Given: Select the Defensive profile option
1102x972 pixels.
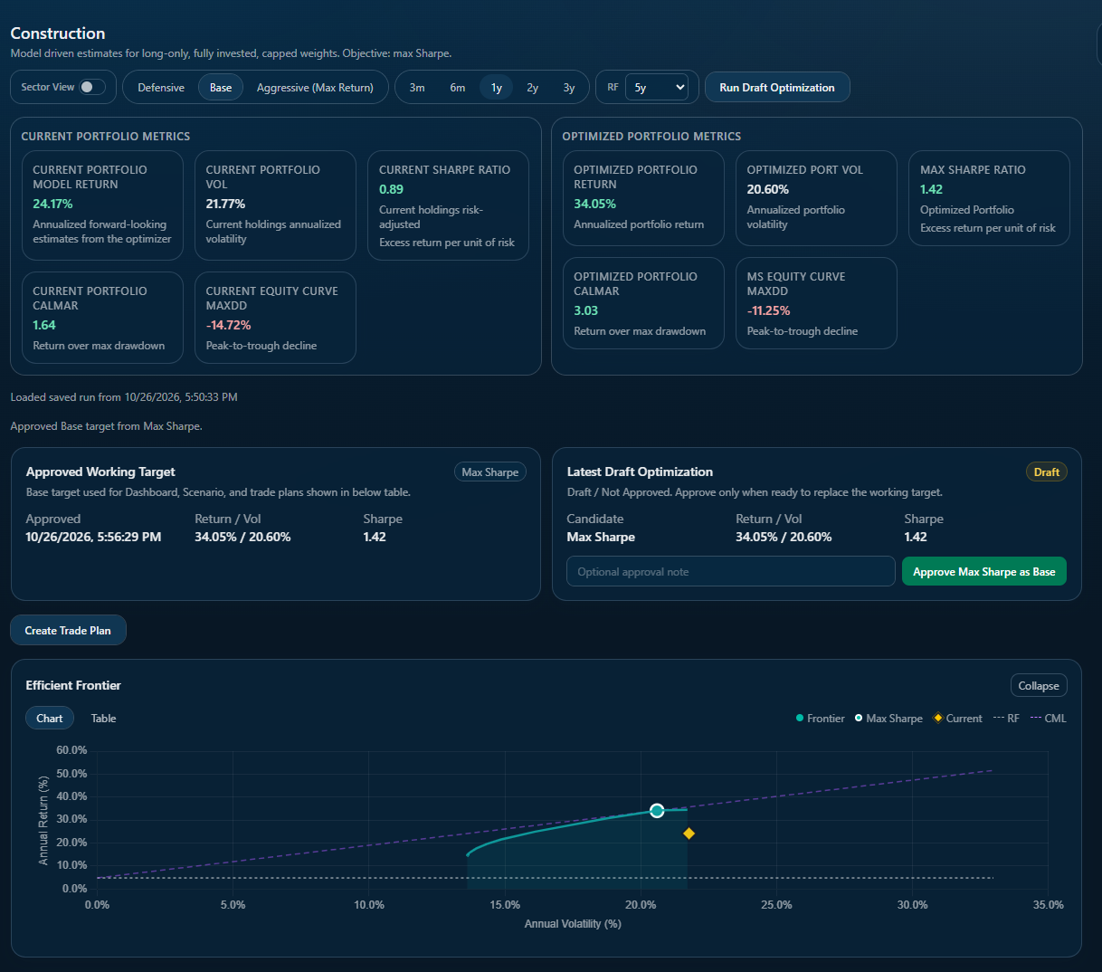Looking at the screenshot, I should pyautogui.click(x=161, y=88).
